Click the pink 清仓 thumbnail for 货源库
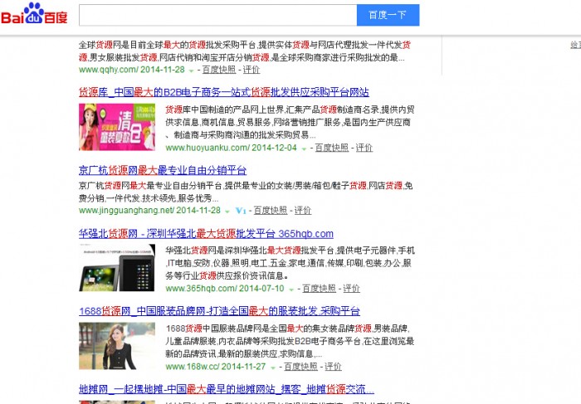The width and height of the screenshot is (581, 404). tap(117, 127)
